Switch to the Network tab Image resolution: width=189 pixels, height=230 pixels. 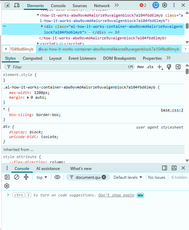[102, 5]
